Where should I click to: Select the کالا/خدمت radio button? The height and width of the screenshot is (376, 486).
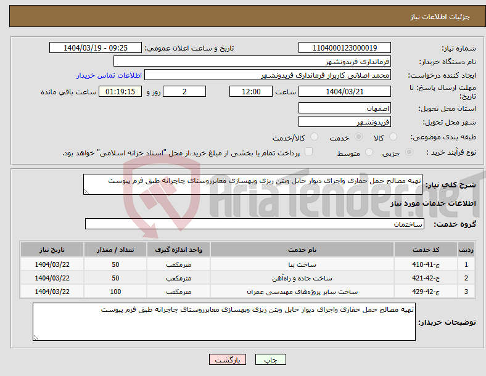(x=314, y=137)
